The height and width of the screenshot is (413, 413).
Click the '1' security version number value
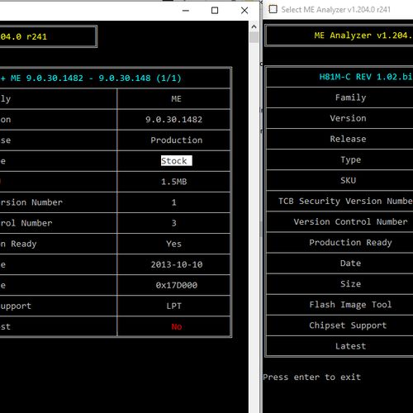pyautogui.click(x=173, y=202)
